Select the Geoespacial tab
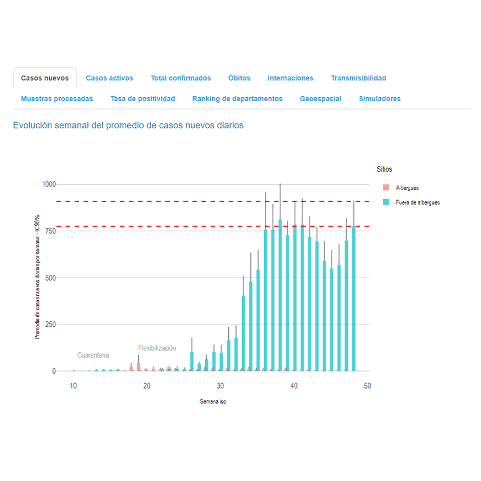 [321, 99]
